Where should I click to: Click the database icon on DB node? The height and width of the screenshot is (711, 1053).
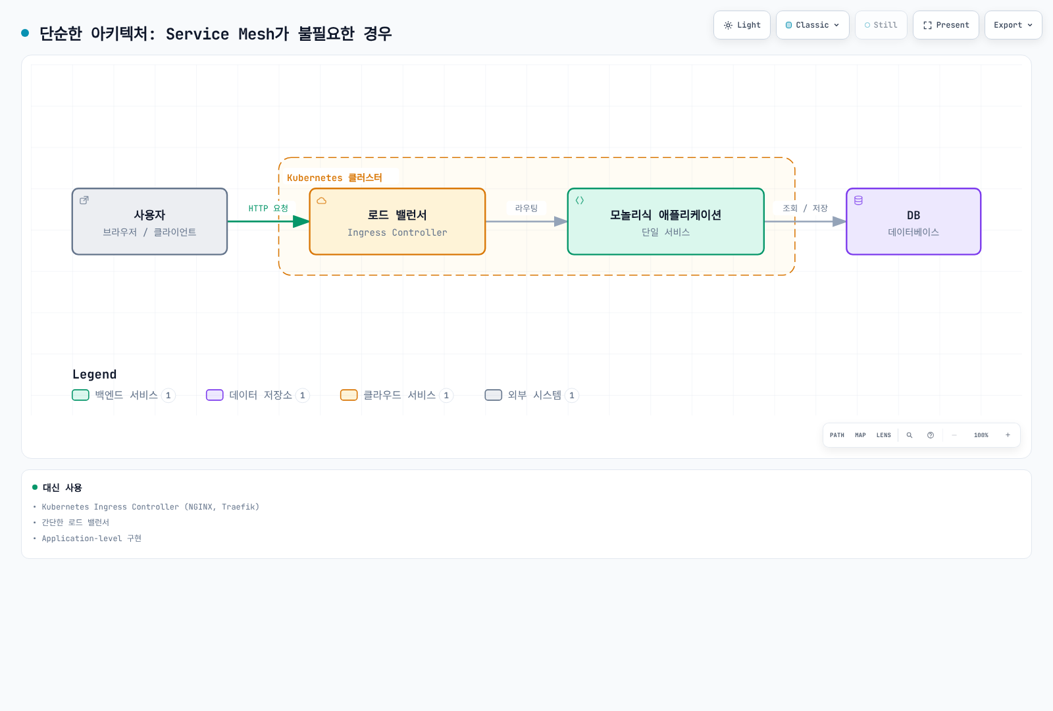858,200
